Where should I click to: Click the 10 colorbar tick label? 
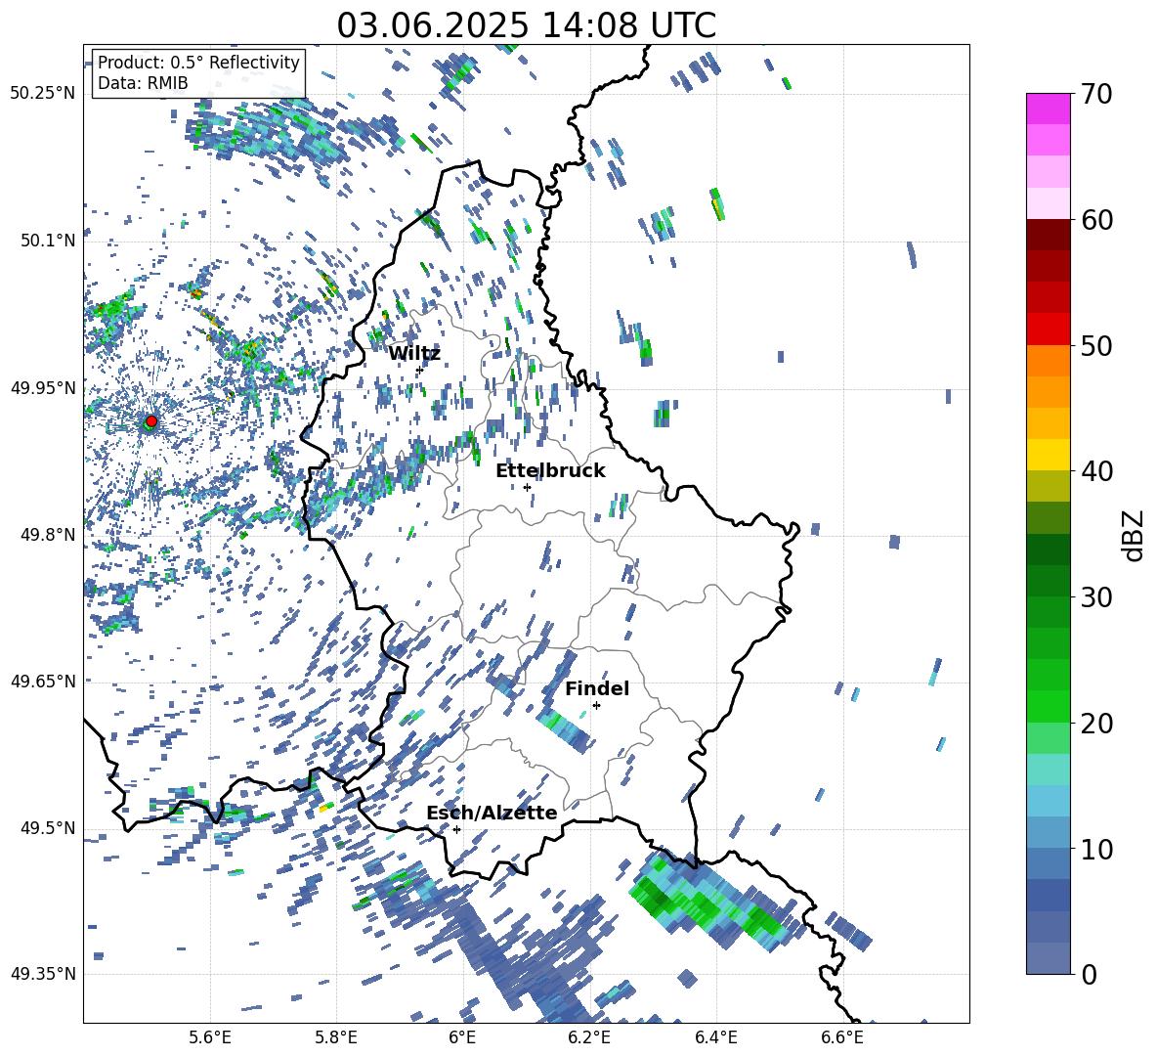point(1096,849)
